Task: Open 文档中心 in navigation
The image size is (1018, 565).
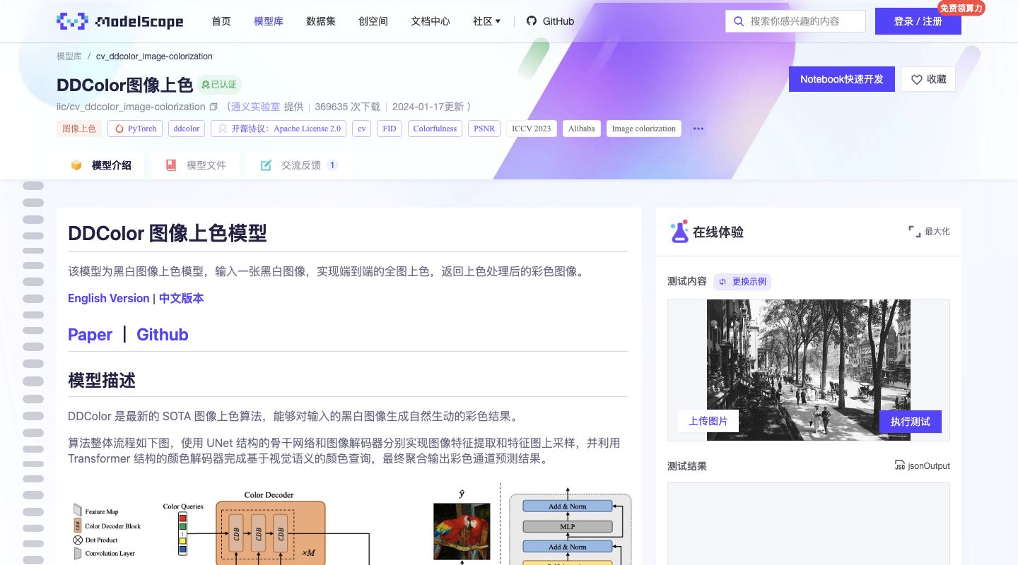Action: [431, 21]
